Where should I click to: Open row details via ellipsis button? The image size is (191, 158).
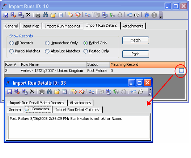point(181,71)
